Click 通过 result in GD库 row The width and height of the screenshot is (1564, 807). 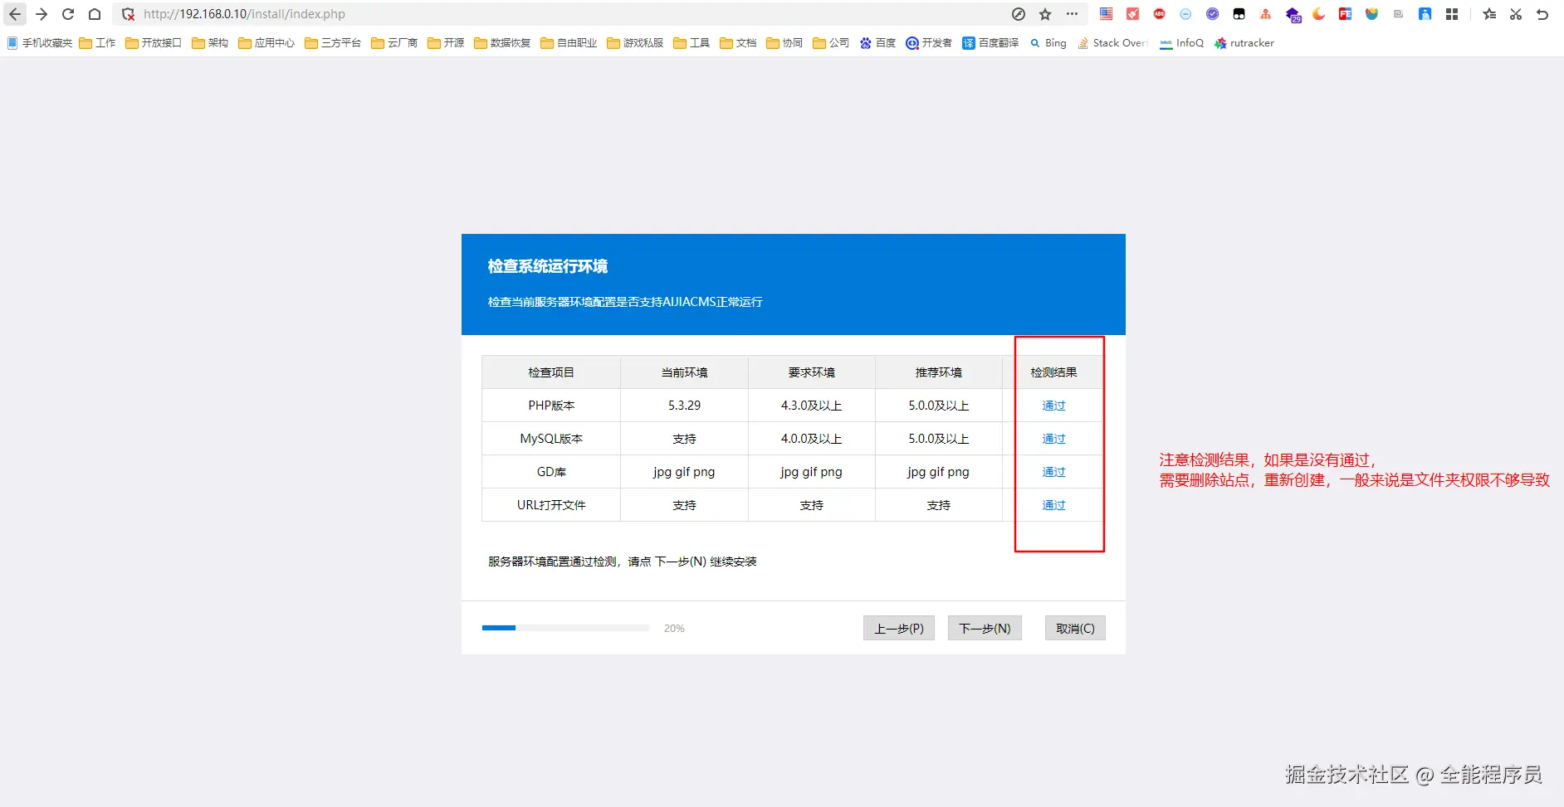click(1053, 472)
